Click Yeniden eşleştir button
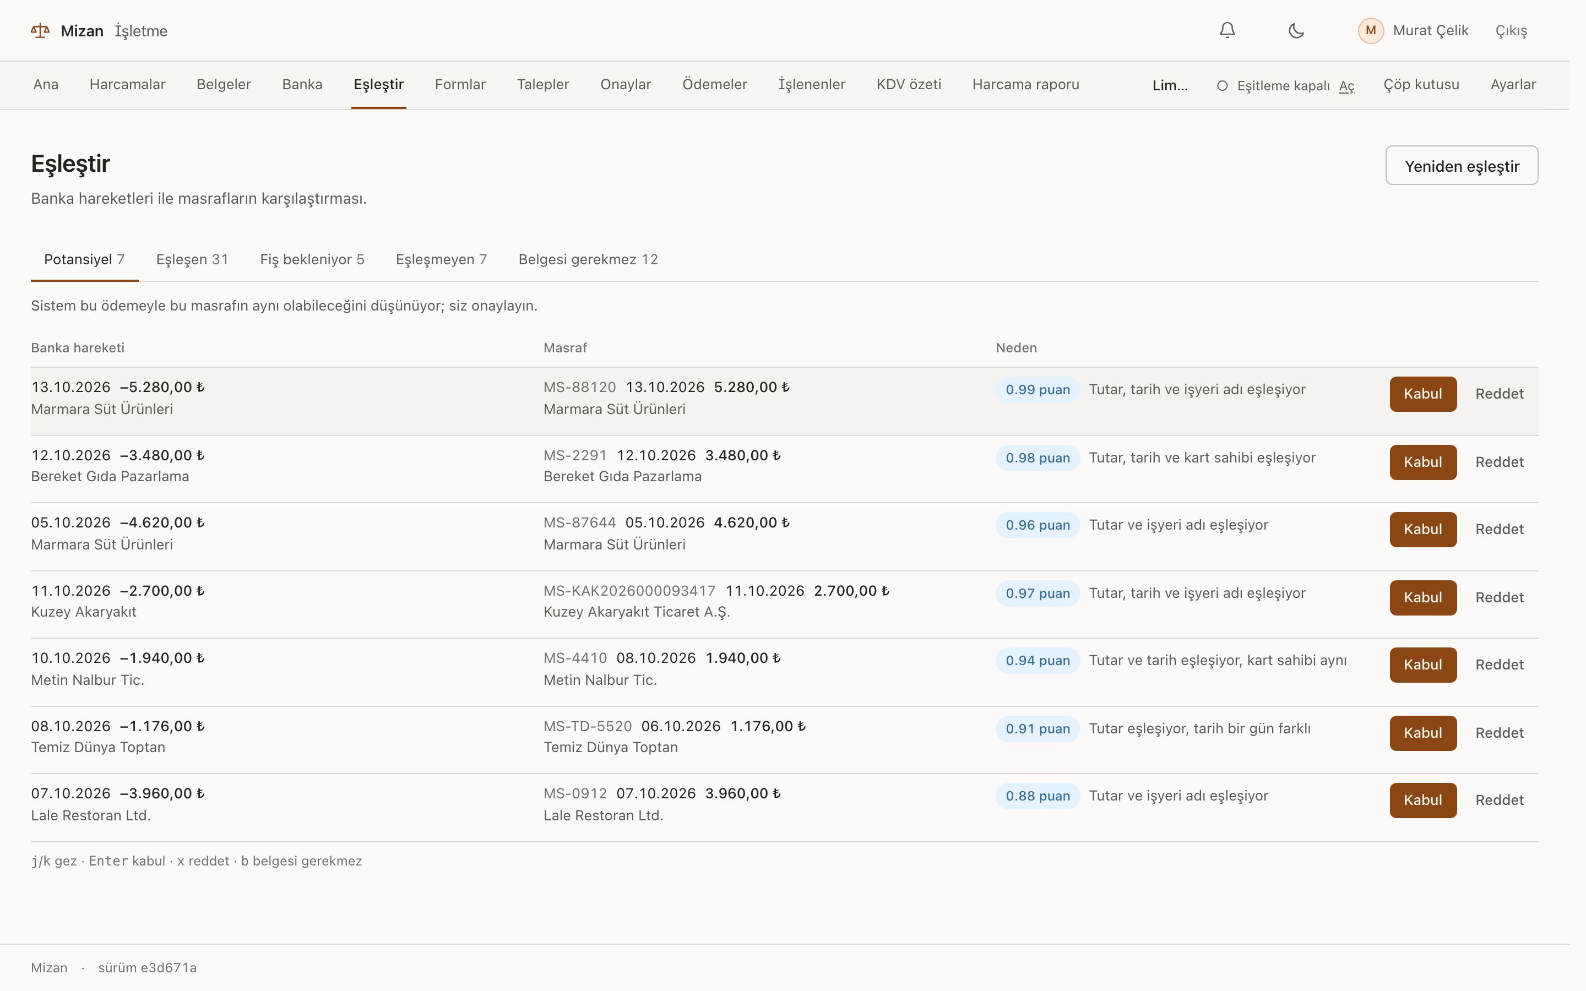1586x991 pixels. pyautogui.click(x=1462, y=166)
